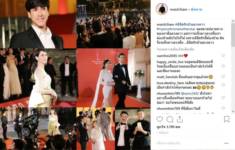Open the @aom2442 mention link
This screenshot has height=150, width=235.
point(190,94)
